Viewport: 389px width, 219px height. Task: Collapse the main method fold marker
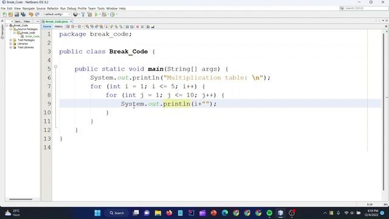55,66
